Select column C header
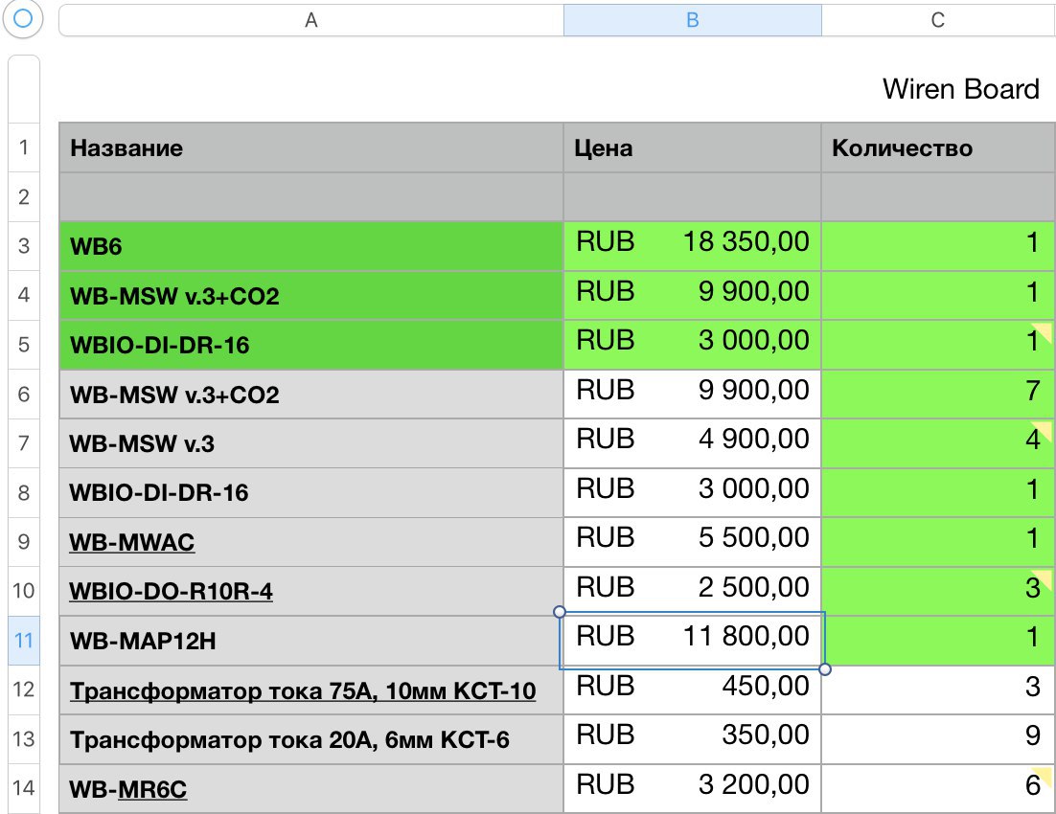This screenshot has width=1056, height=814. coord(938,20)
